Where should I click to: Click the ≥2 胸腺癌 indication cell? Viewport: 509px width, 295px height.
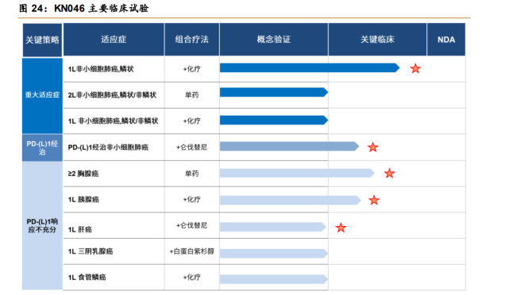(114, 174)
